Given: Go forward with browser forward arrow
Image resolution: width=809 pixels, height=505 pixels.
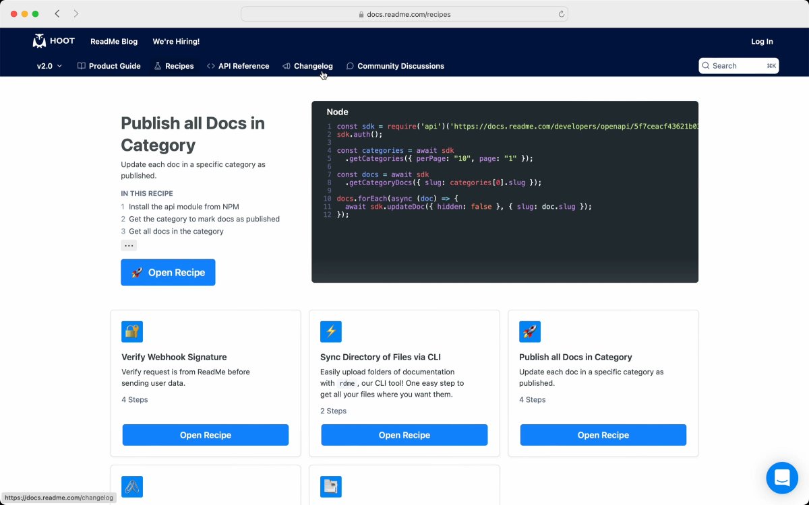Looking at the screenshot, I should coord(76,13).
